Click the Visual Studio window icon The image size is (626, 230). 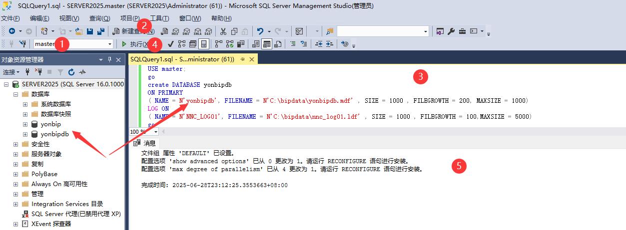[440, 31]
